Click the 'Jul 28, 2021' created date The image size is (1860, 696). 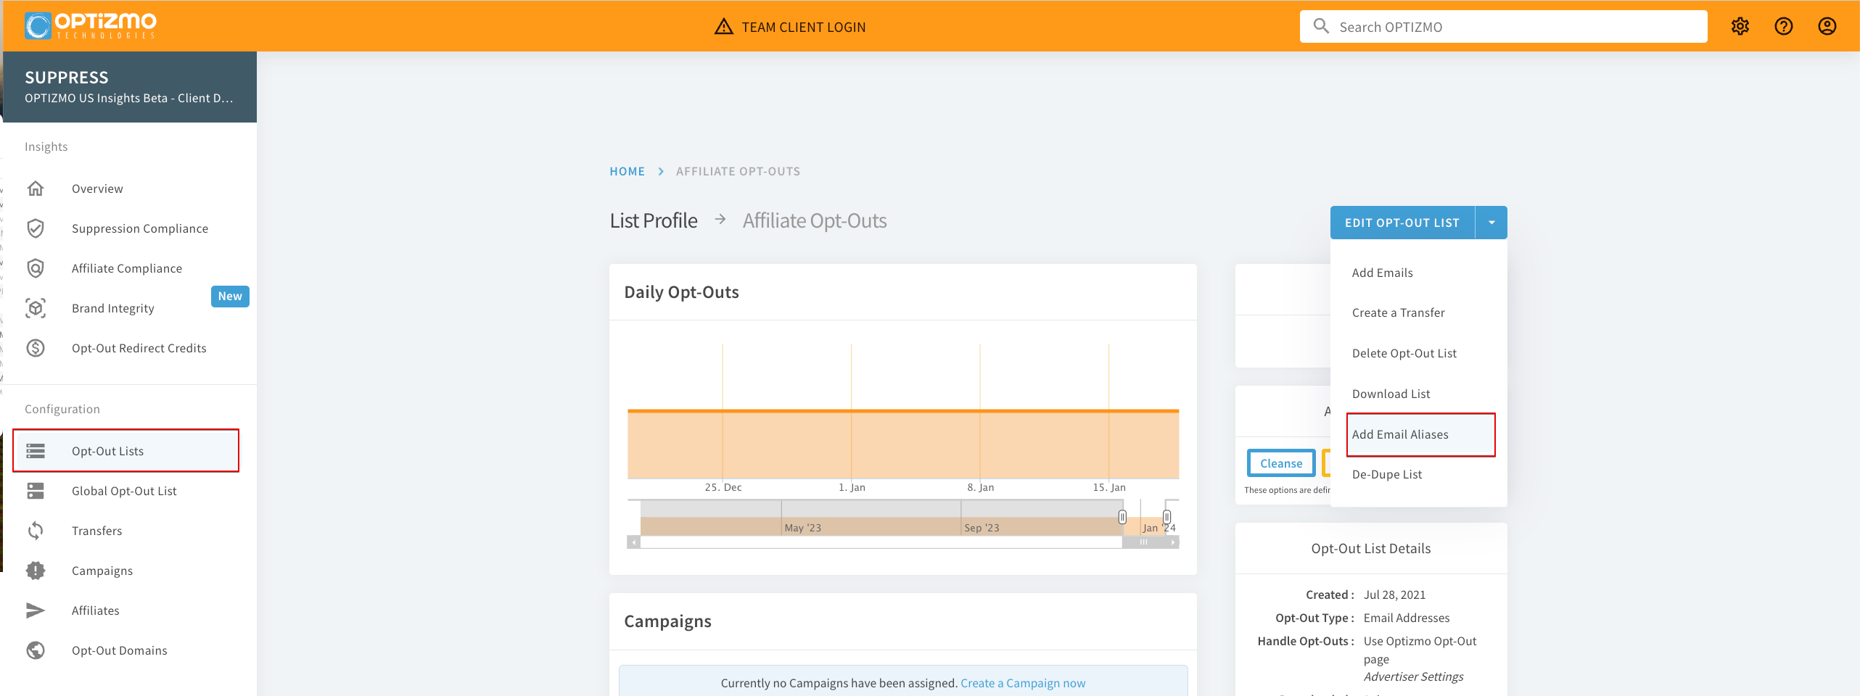coord(1394,594)
